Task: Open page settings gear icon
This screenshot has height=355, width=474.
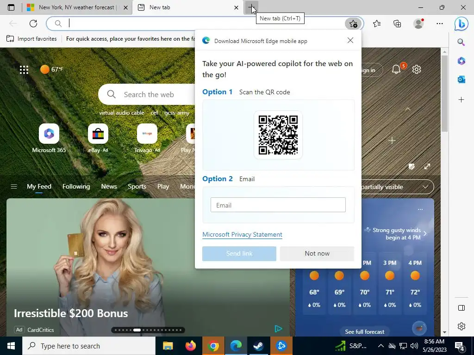Action: (x=417, y=69)
